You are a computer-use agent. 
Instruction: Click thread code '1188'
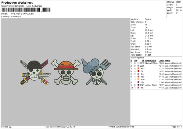[161, 82]
